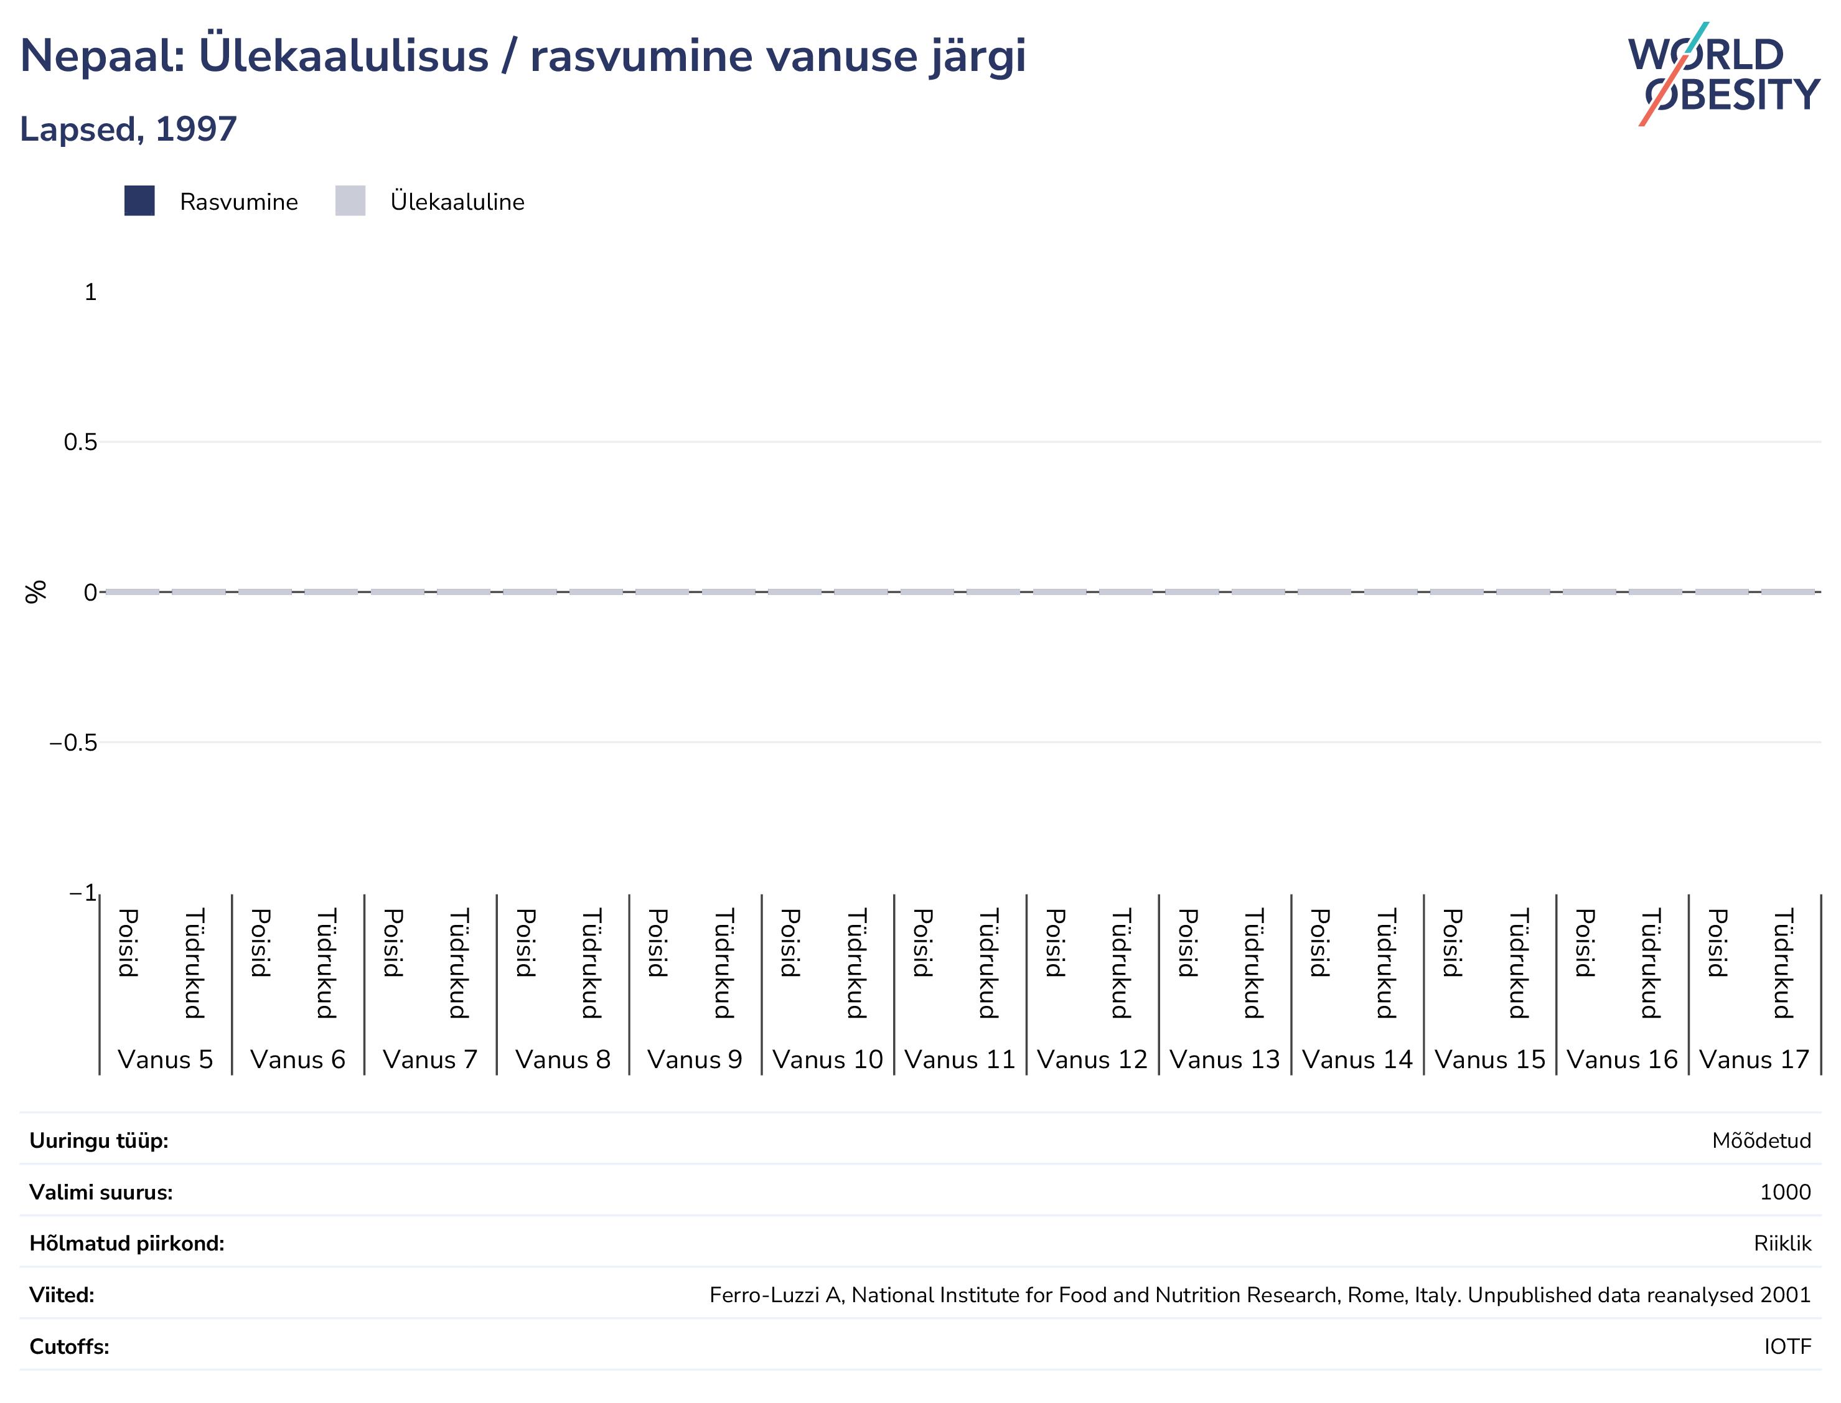Toggle the Rasvumine legend swatch
The height and width of the screenshot is (1403, 1841).
click(139, 201)
